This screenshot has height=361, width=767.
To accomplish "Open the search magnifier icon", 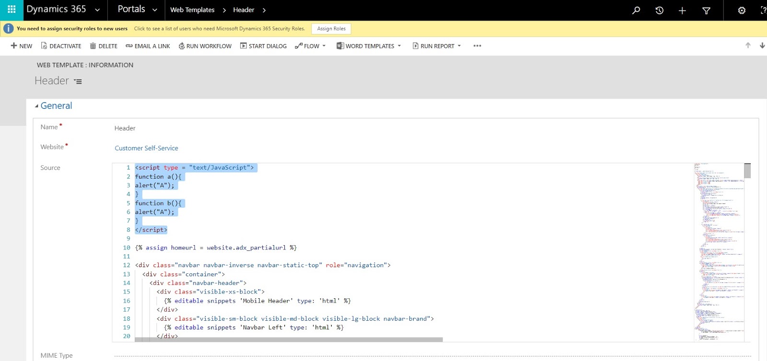I will [636, 10].
